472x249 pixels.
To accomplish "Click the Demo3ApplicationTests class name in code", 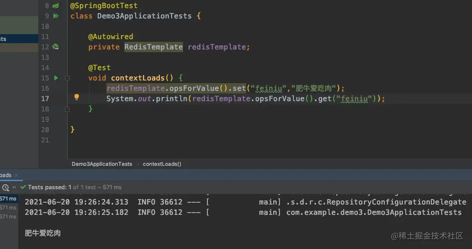I will (144, 16).
